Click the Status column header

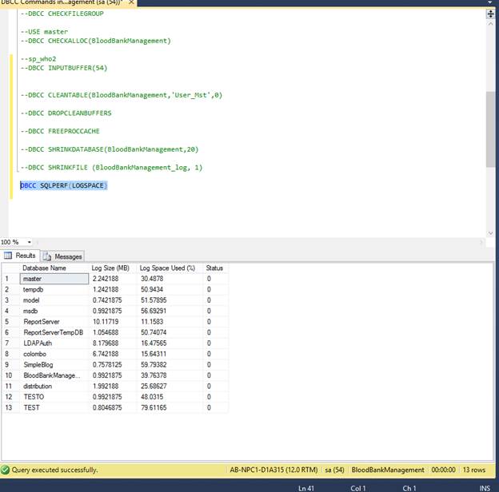pos(215,268)
